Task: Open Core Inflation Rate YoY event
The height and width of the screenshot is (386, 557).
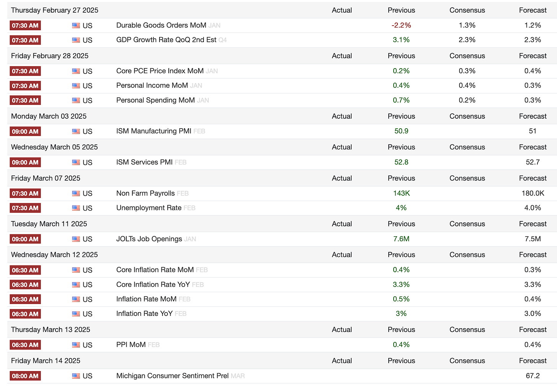Action: [153, 285]
